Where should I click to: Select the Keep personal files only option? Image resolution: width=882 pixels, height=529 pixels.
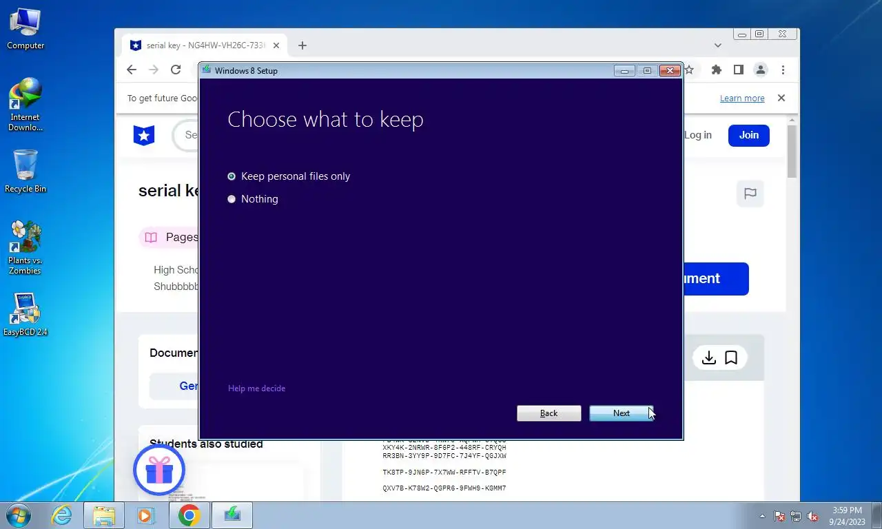pos(289,176)
